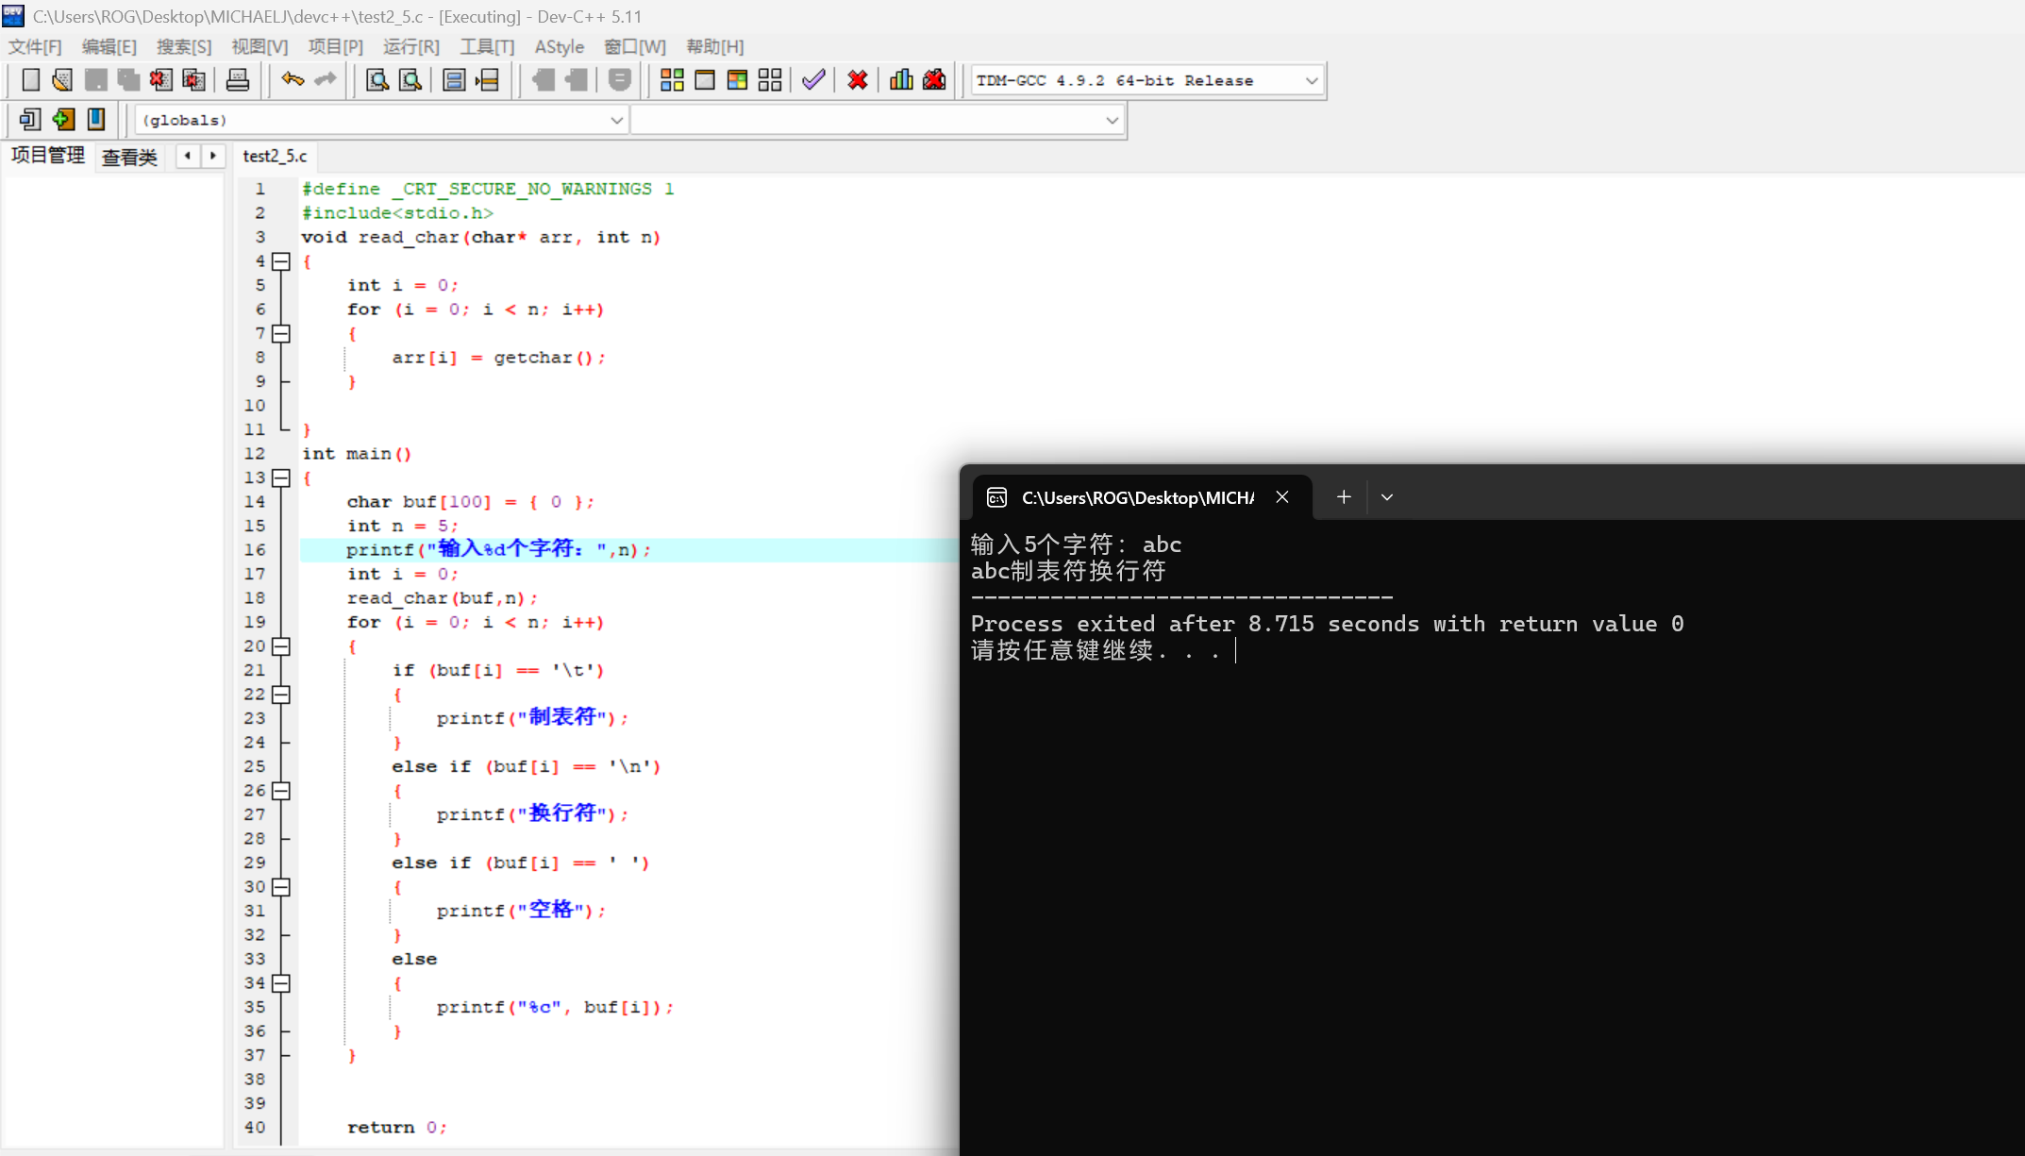Expand the (globals) scope dropdown
This screenshot has height=1156, width=2025.
point(616,121)
